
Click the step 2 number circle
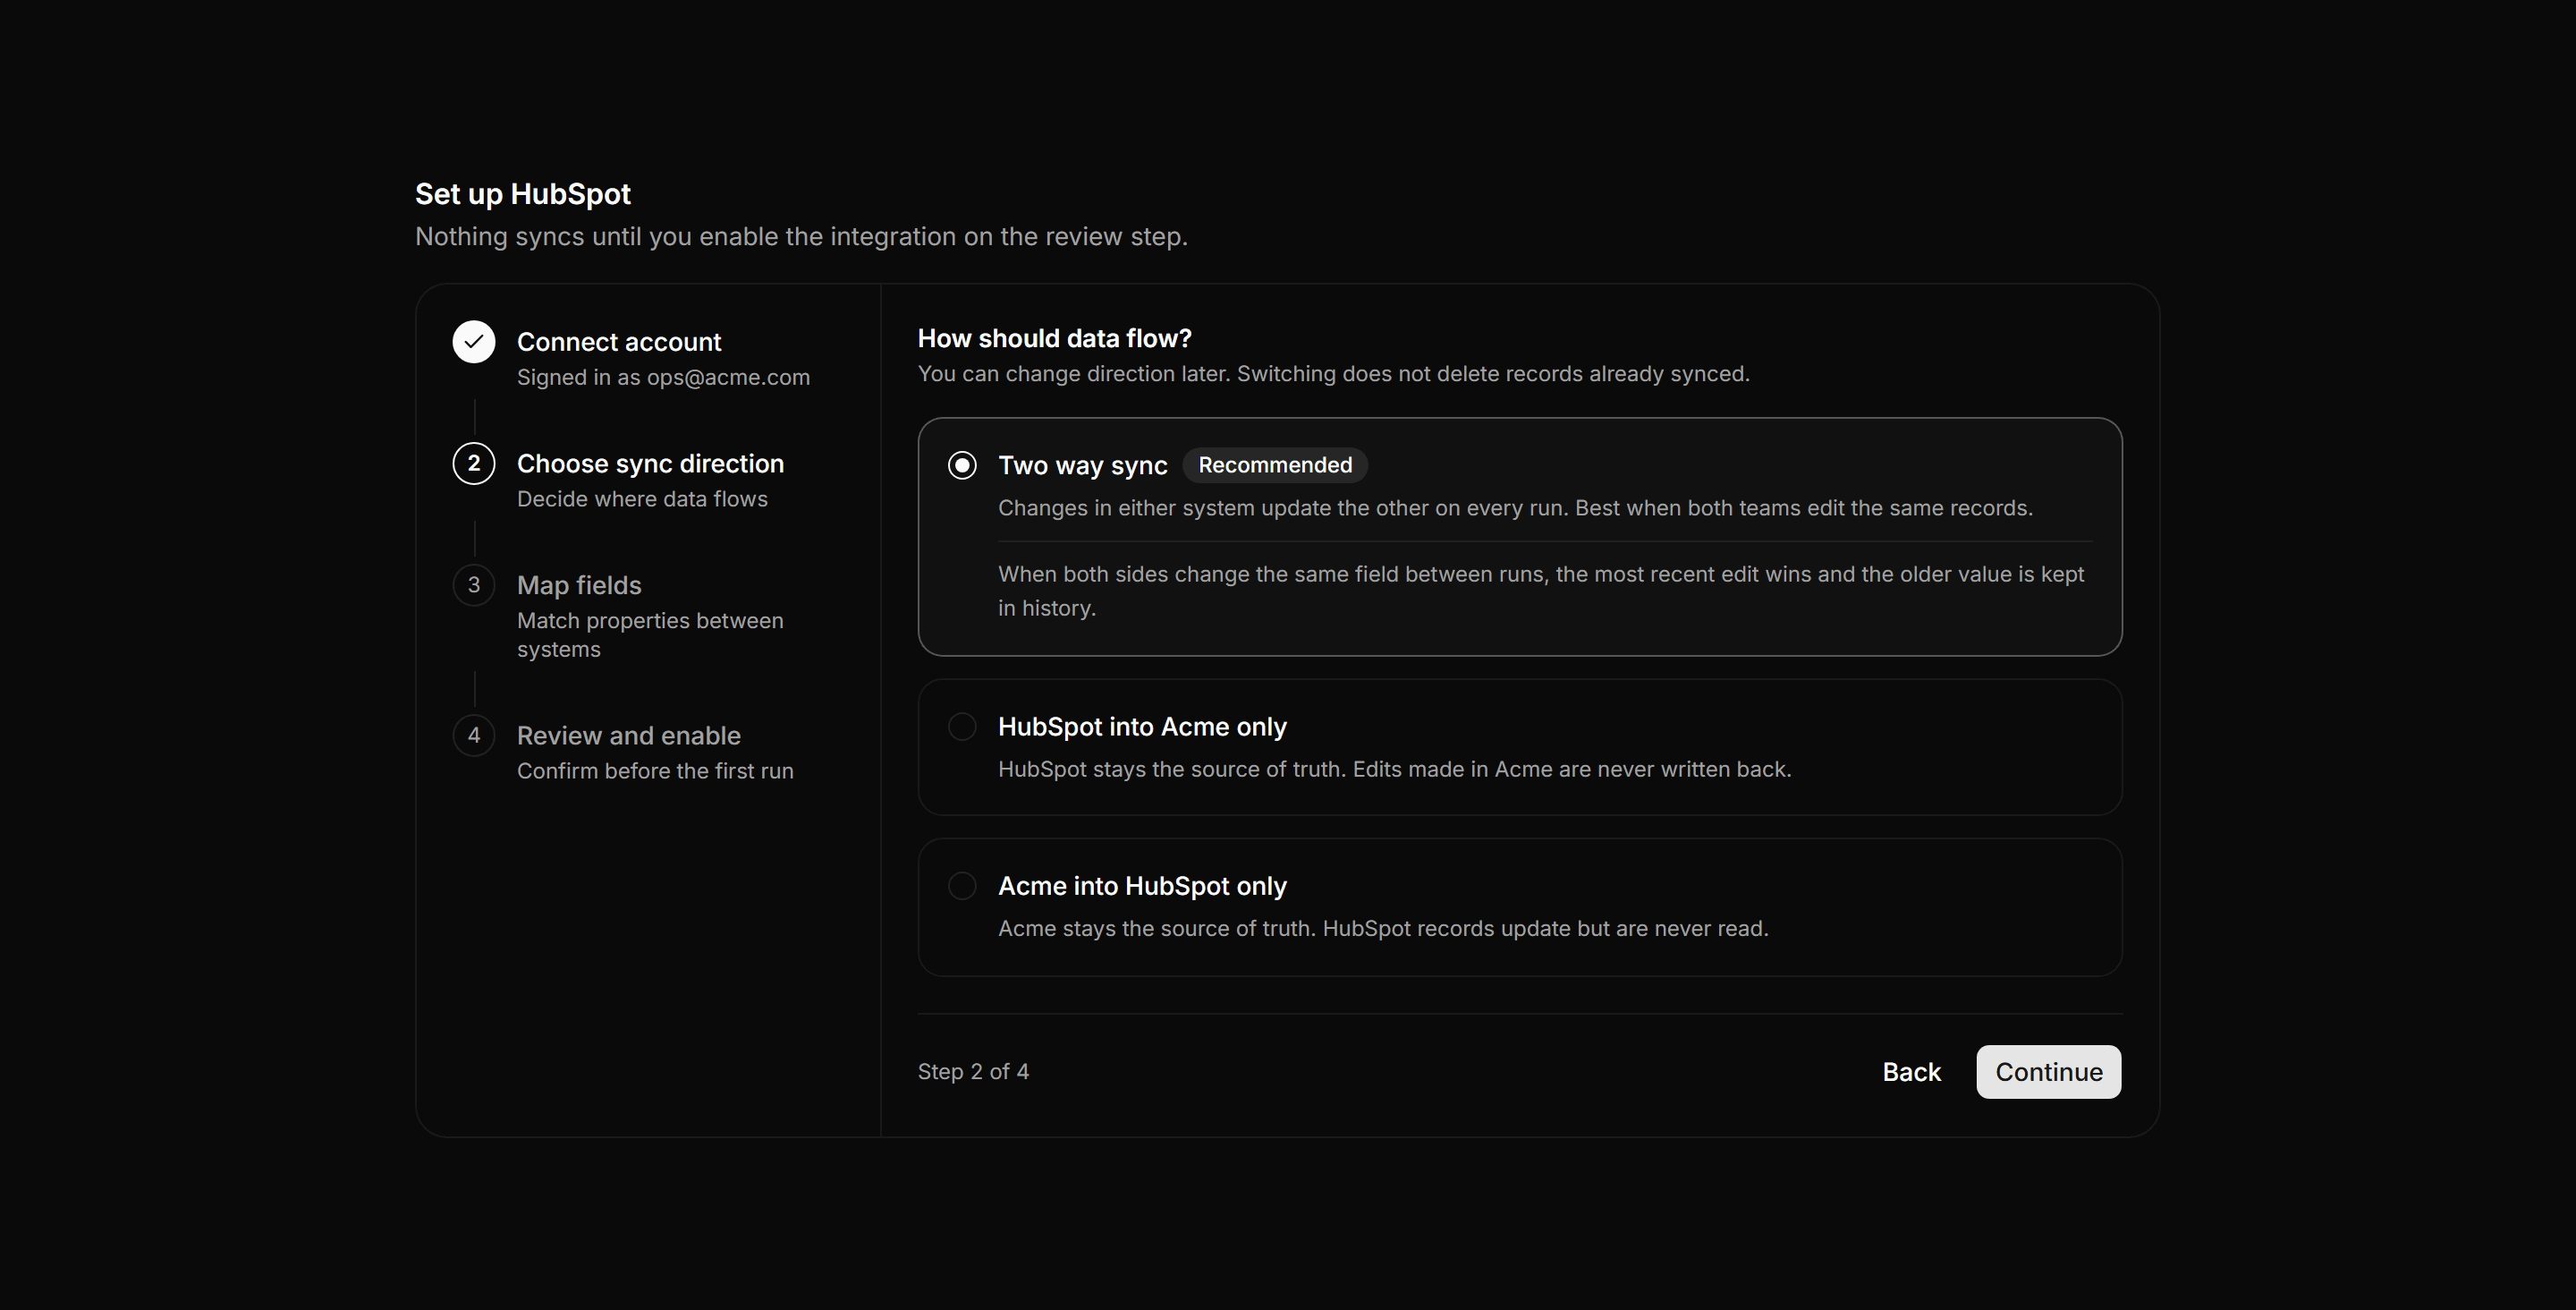click(x=474, y=464)
